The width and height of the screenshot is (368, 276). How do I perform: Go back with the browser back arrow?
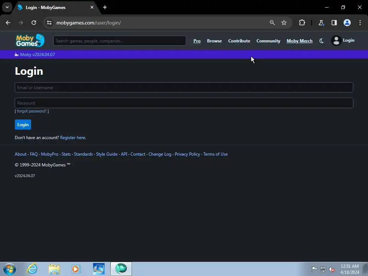click(x=8, y=23)
